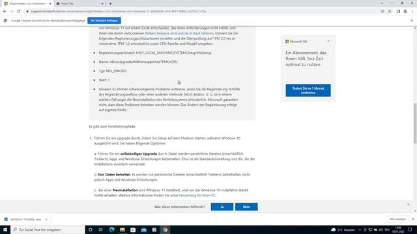Click Alle anzeigen in downloads bar

(x=397, y=219)
